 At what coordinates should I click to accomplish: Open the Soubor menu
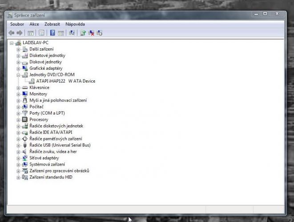pyautogui.click(x=17, y=24)
